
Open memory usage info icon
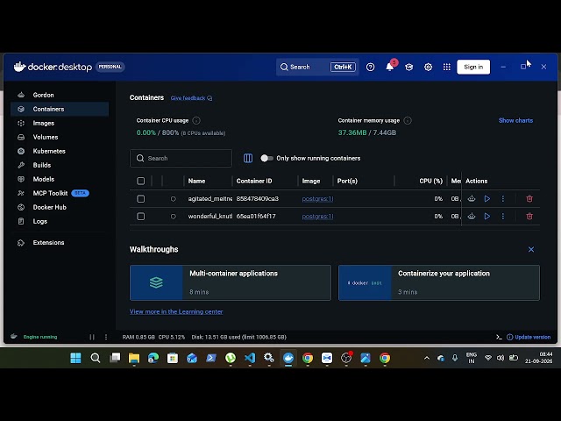(407, 121)
